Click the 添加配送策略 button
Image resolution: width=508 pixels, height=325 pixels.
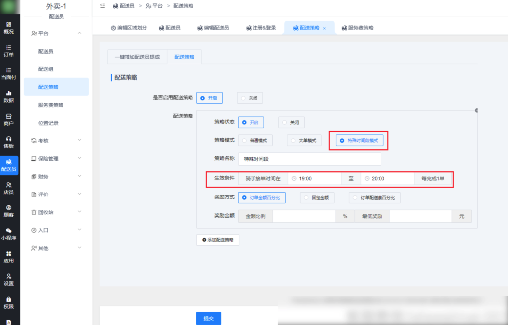coord(218,239)
